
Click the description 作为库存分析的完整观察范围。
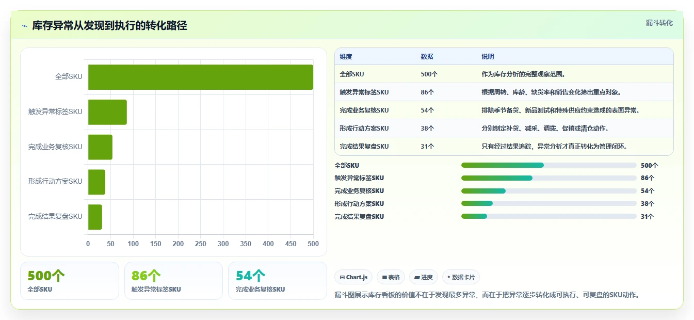click(523, 74)
